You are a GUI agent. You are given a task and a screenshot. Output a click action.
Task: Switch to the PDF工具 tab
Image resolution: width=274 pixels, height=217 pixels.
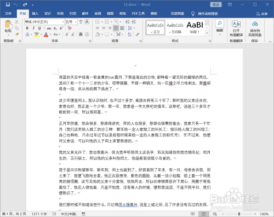(x=138, y=14)
